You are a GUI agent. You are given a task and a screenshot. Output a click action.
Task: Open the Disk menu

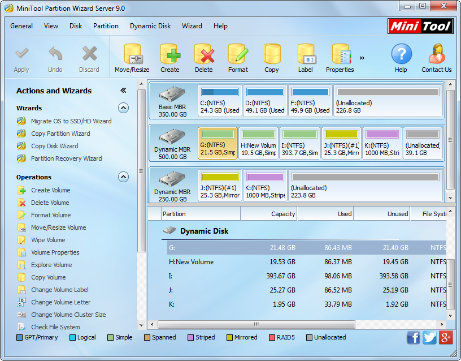point(76,26)
